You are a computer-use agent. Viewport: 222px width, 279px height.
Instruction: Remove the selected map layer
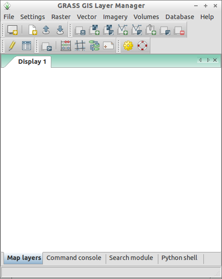179,31
